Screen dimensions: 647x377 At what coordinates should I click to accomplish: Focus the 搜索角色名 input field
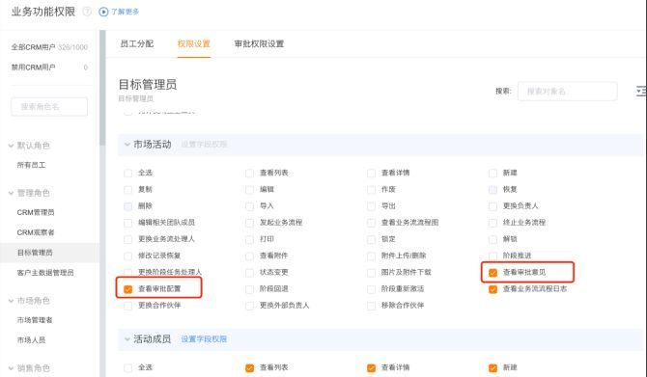(x=49, y=107)
